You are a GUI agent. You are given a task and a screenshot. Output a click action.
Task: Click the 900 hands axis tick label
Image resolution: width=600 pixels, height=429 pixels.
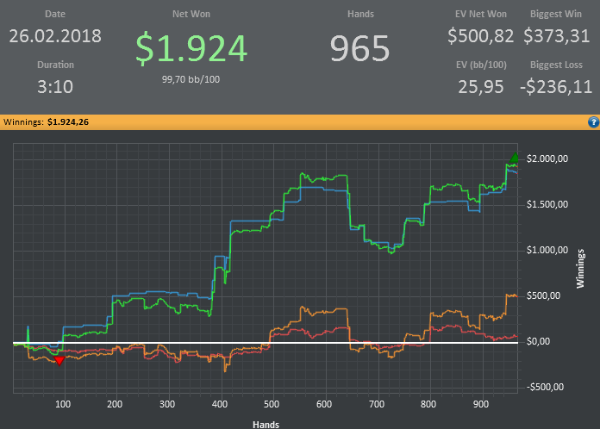point(481,404)
